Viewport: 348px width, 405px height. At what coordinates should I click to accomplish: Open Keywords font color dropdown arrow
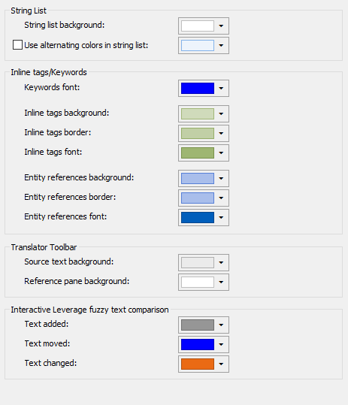pos(221,89)
